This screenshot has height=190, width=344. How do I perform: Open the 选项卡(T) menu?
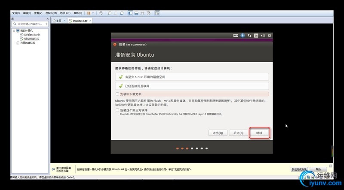[x=65, y=13]
